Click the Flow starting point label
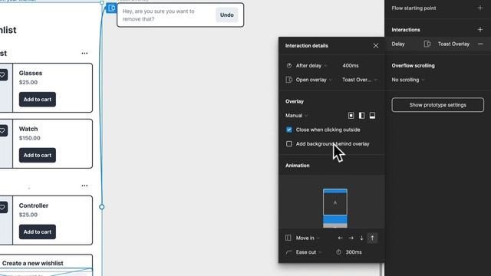Image resolution: width=491 pixels, height=276 pixels. click(414, 8)
